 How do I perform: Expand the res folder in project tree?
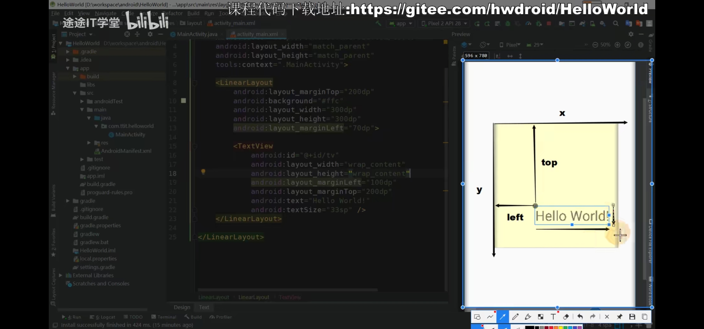pyautogui.click(x=89, y=143)
